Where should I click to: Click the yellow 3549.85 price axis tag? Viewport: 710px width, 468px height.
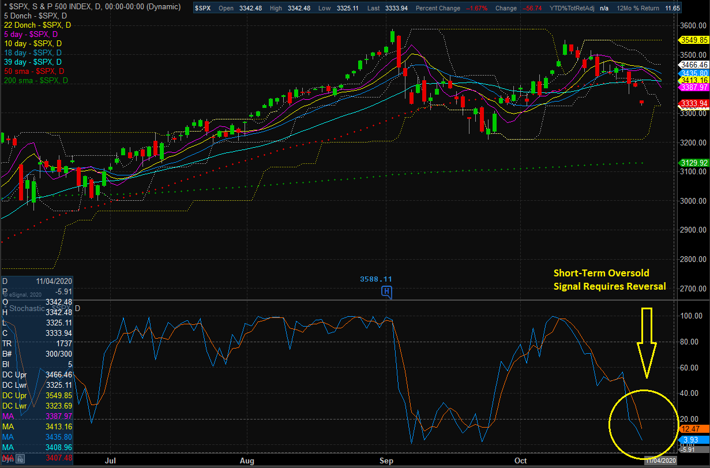[694, 40]
